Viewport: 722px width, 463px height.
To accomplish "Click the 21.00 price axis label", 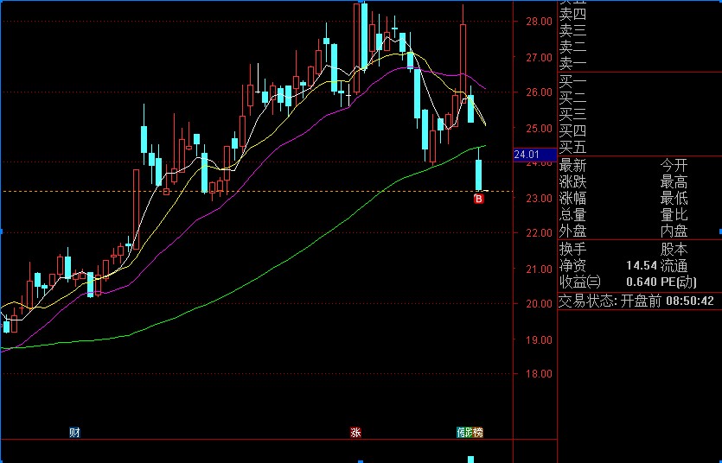I will tap(540, 269).
